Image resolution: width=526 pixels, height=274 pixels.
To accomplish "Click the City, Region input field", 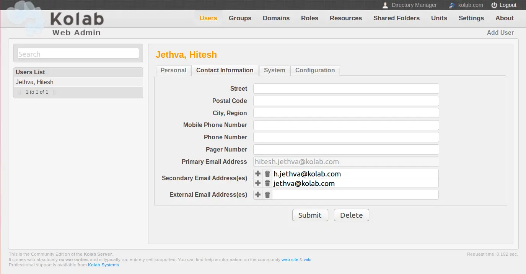I will [x=346, y=113].
